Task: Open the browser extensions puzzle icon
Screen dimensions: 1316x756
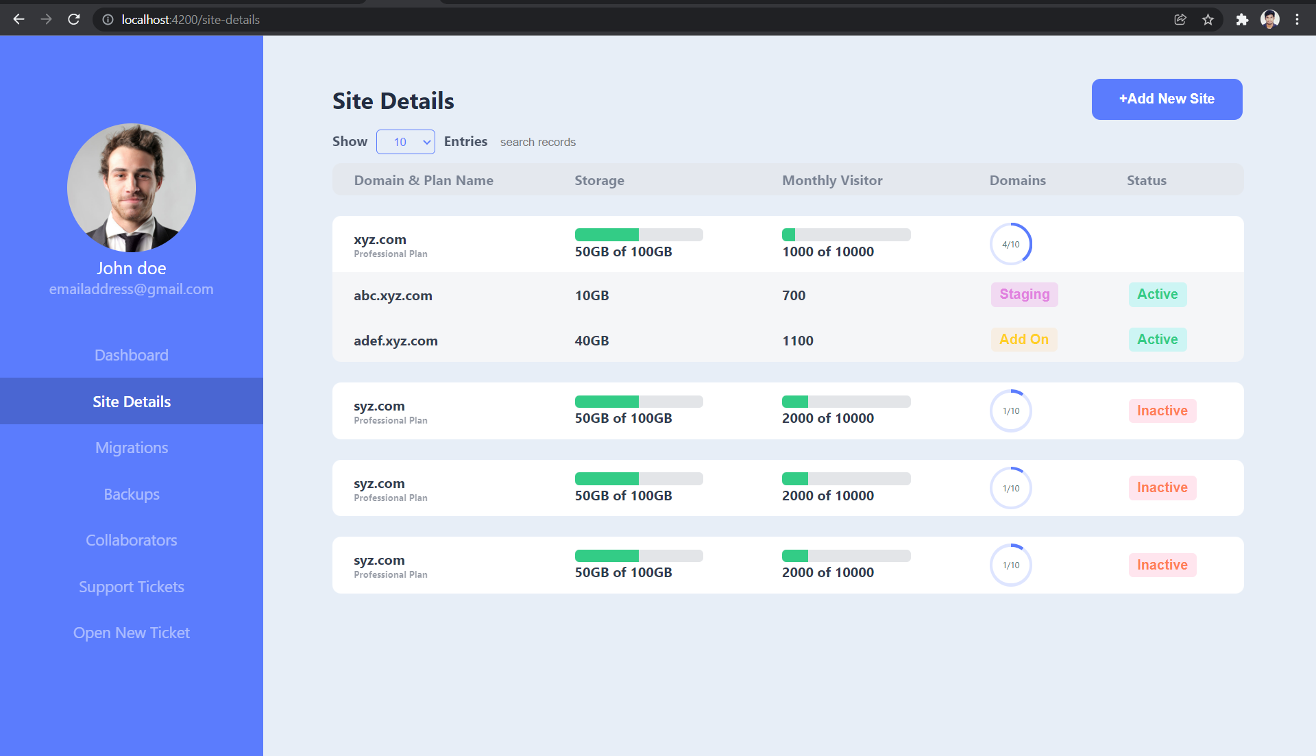Action: (1242, 20)
